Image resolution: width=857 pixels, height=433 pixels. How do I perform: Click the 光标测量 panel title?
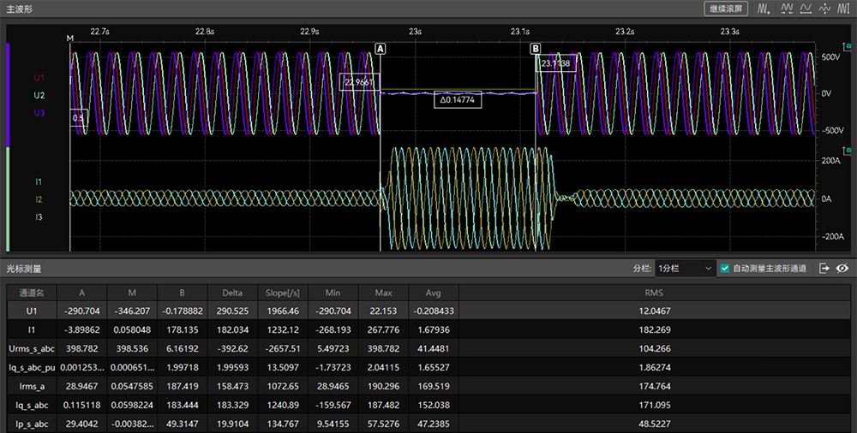pos(23,269)
